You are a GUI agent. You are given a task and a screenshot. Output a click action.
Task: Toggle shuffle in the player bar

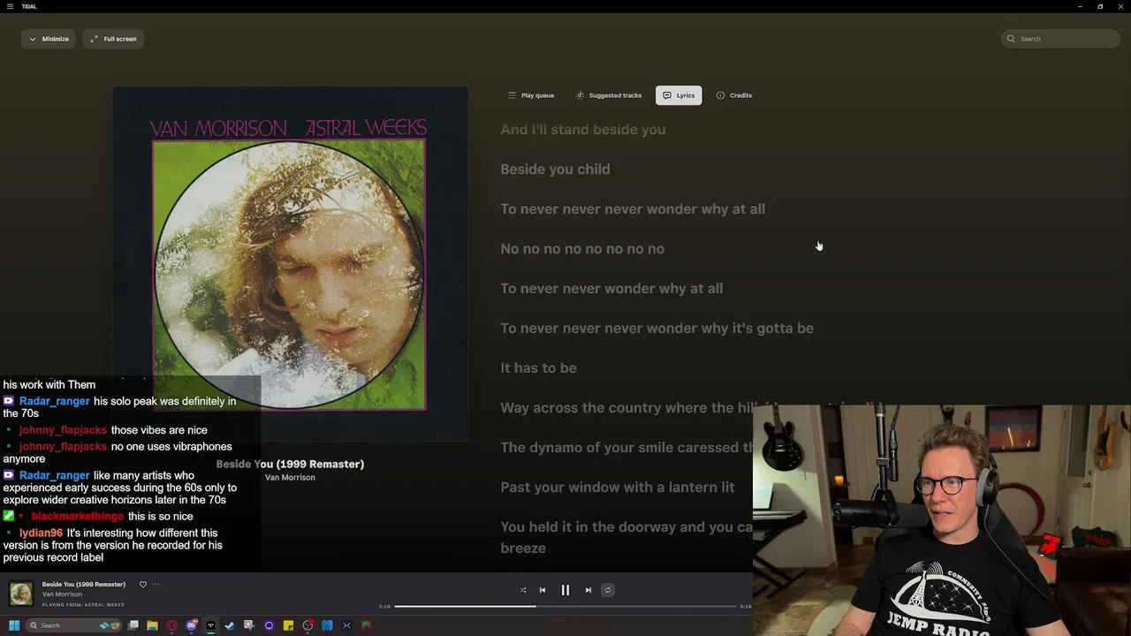523,590
